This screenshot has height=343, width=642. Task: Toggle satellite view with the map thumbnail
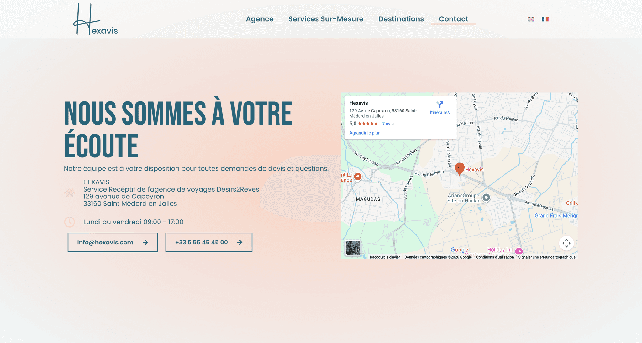[x=352, y=247]
